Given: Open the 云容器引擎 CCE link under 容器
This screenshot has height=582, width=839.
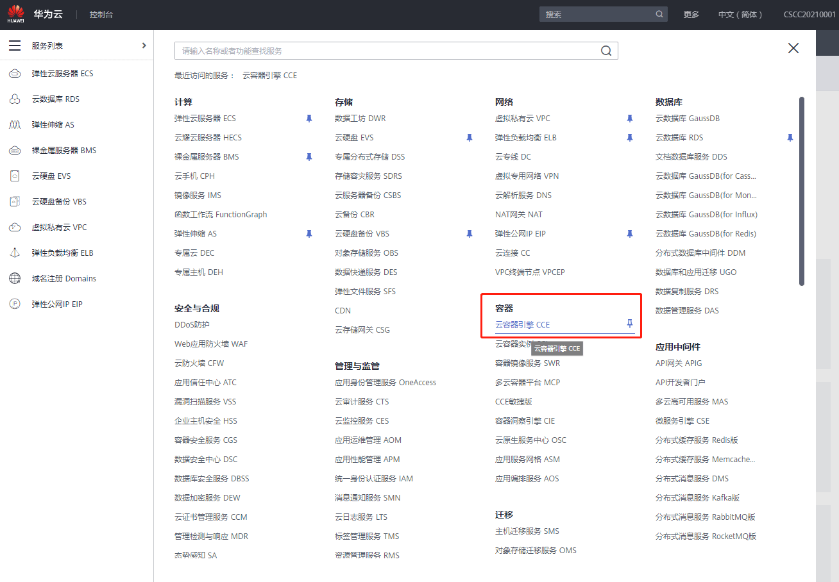Looking at the screenshot, I should pyautogui.click(x=523, y=325).
